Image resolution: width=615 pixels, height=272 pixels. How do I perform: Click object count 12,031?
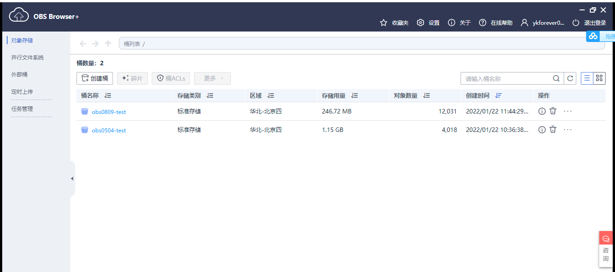(448, 111)
